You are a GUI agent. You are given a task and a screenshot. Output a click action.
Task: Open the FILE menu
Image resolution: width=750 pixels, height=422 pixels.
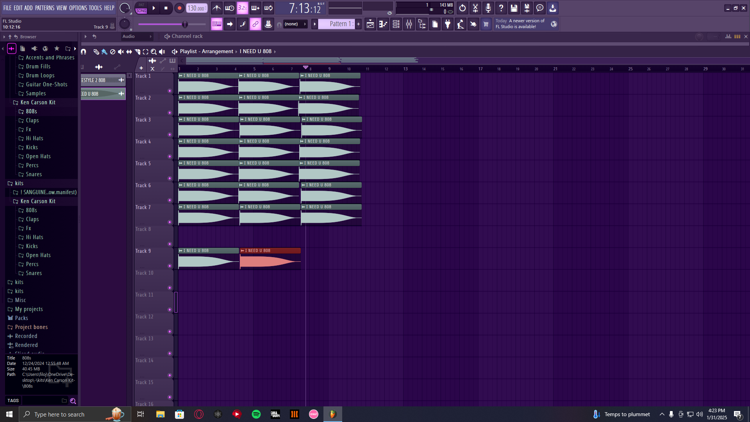click(7, 8)
